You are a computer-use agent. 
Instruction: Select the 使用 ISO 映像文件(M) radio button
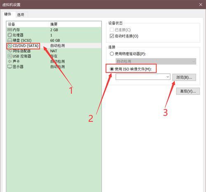point(112,69)
